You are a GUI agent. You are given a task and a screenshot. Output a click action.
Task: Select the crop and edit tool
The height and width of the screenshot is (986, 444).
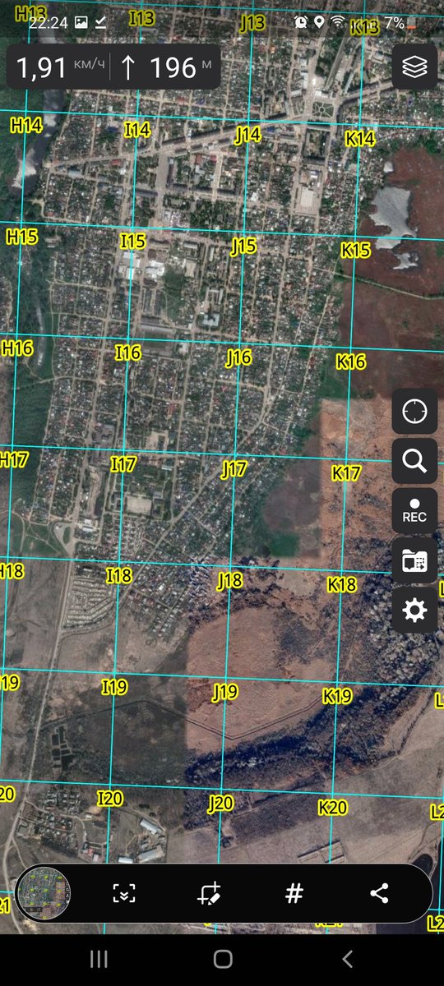(209, 894)
